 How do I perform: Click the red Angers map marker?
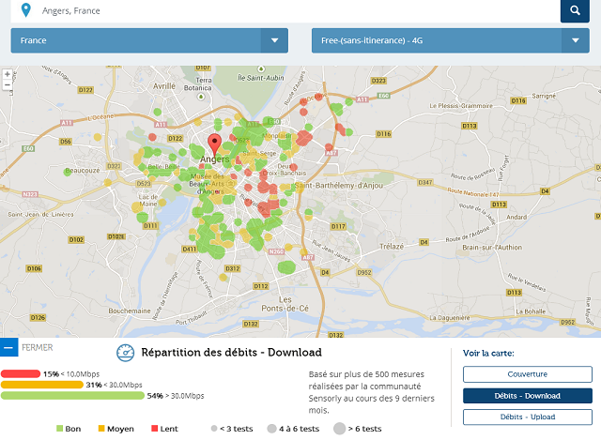[214, 144]
